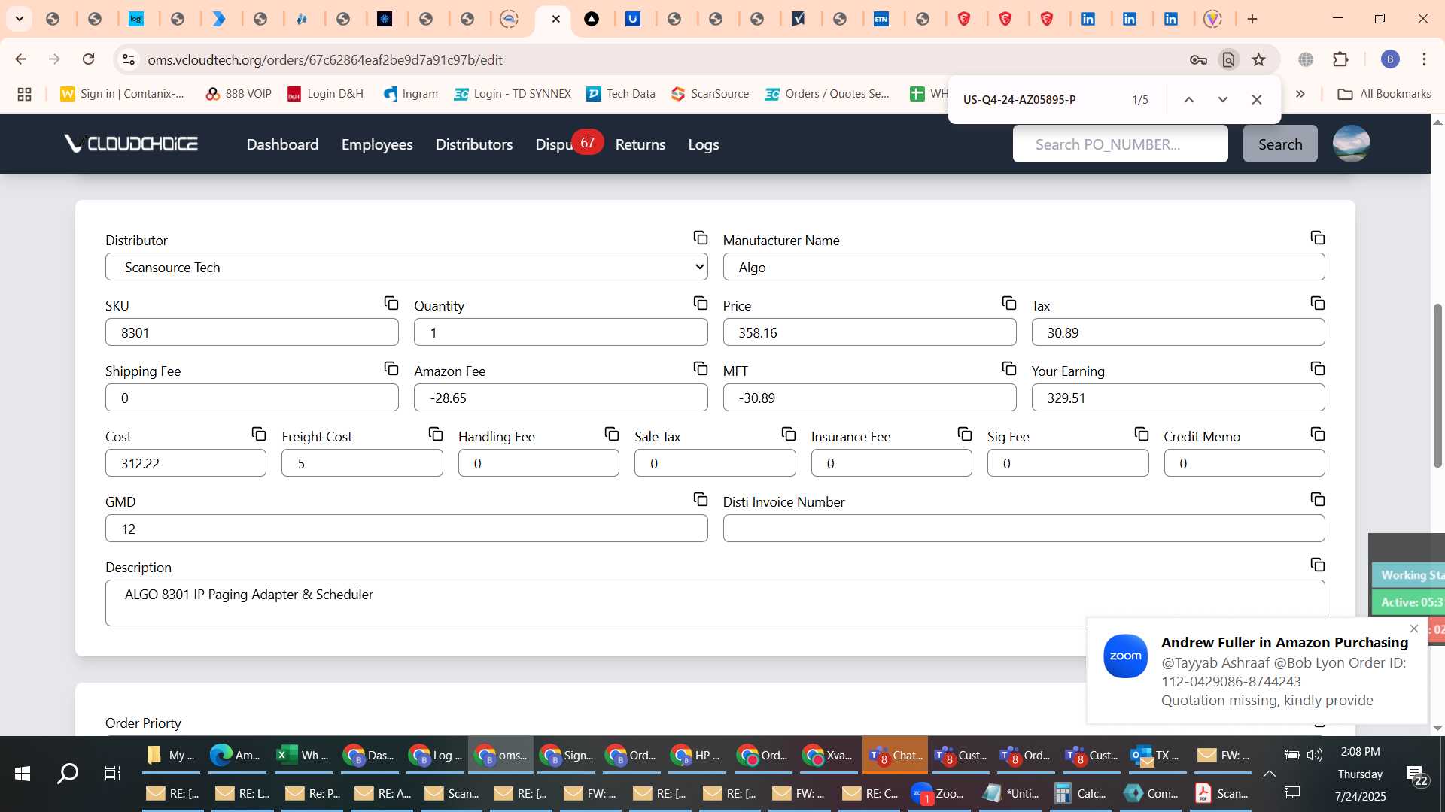Open the Distributors nav item
Viewport: 1445px width, 812px height.
474,144
